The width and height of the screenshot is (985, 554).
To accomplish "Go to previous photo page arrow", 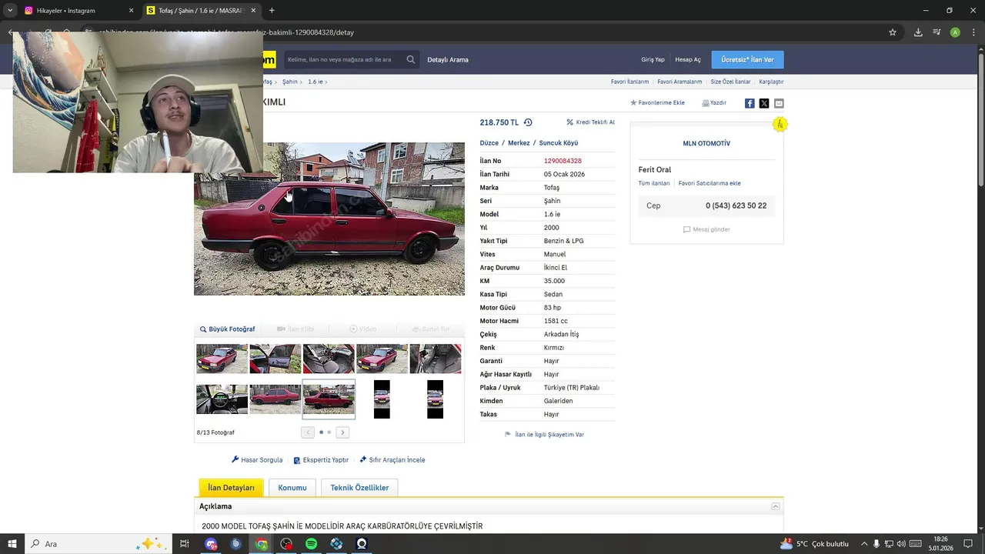I will click(x=308, y=432).
